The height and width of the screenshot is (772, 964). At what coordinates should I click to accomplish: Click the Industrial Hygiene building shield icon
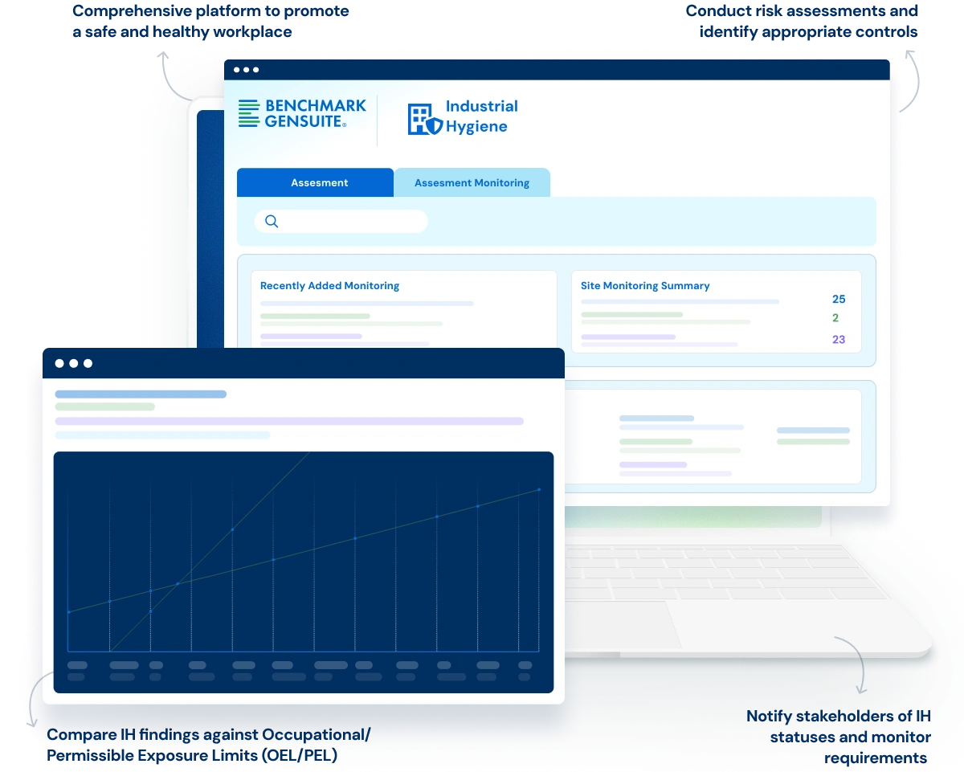click(x=424, y=119)
